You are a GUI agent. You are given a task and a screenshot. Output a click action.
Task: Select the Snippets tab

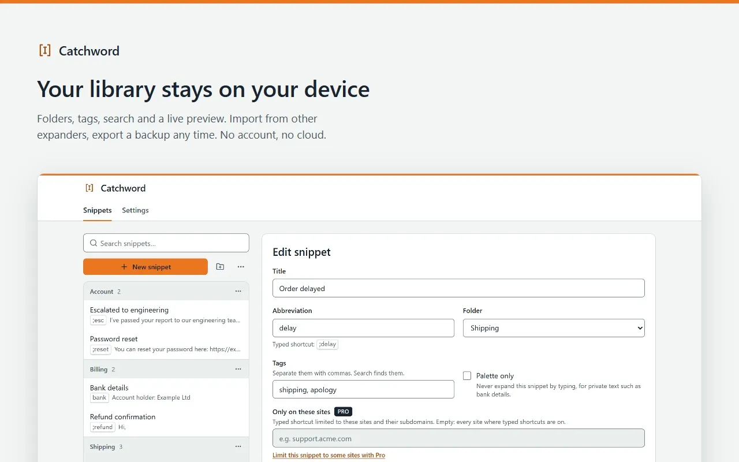tap(98, 210)
